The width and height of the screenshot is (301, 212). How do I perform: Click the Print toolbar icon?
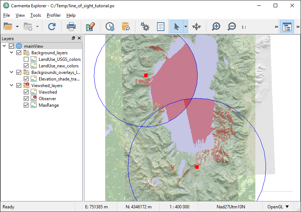pyautogui.click(x=71, y=27)
